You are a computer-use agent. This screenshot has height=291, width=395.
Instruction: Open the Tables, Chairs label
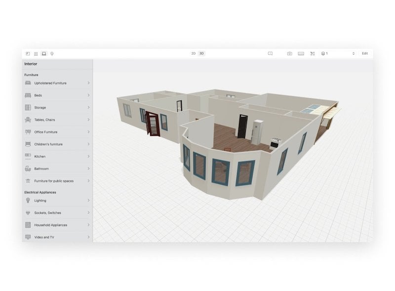[x=44, y=120]
